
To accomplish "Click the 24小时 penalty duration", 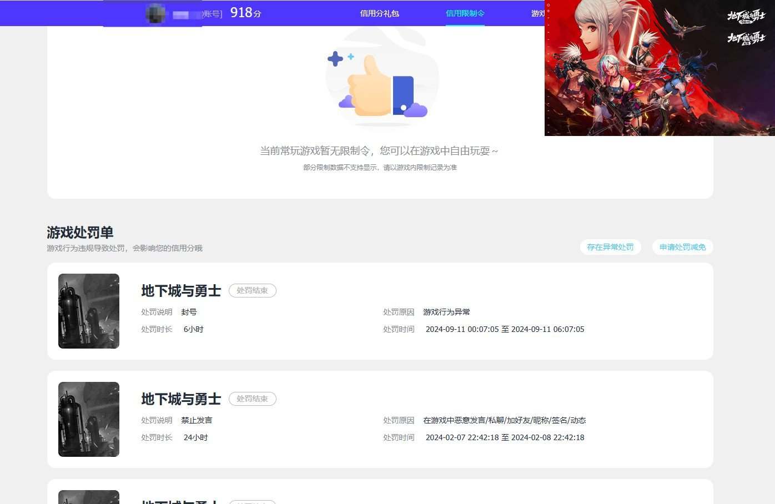I will (x=195, y=437).
